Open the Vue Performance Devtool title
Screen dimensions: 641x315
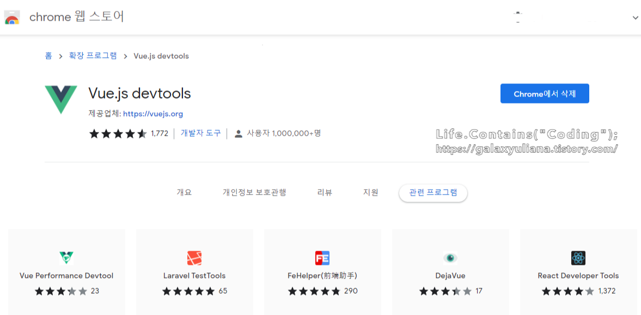tap(66, 276)
